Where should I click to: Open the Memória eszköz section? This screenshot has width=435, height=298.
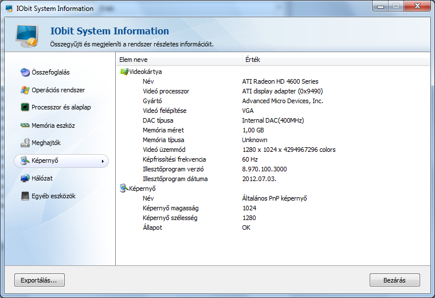(x=53, y=126)
